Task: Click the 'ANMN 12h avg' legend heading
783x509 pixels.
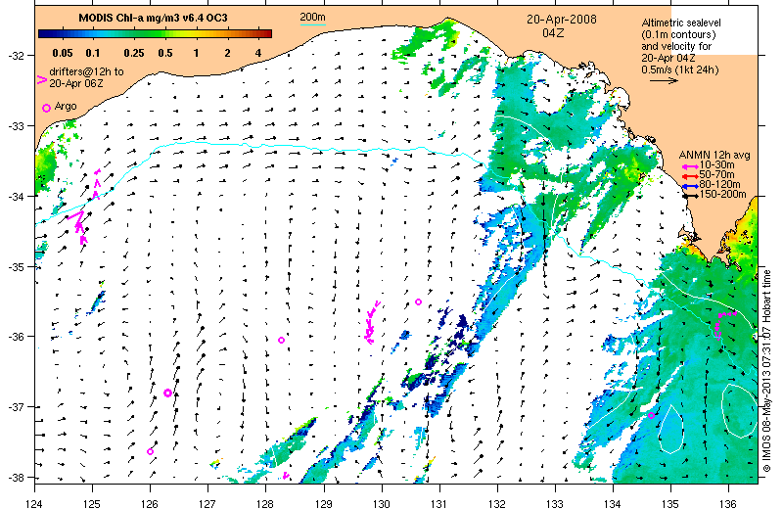Action: click(714, 156)
